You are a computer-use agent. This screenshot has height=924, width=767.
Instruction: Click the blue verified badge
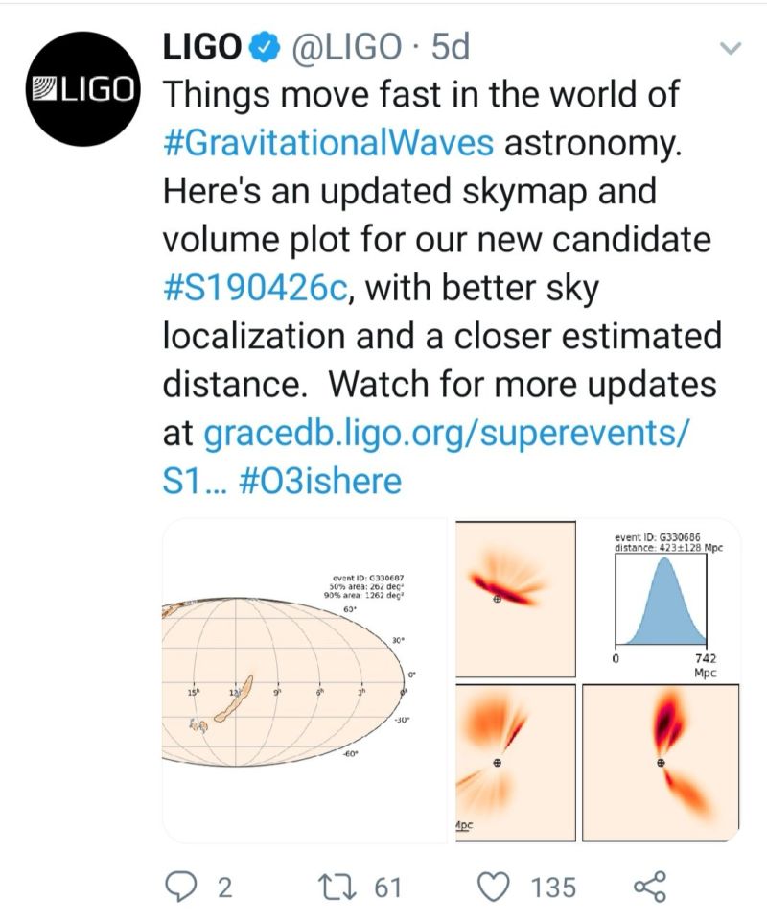[266, 48]
